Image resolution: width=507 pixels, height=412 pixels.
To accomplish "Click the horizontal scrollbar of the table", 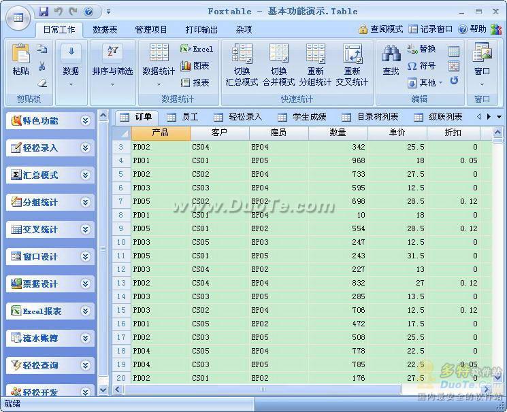I will (x=263, y=389).
